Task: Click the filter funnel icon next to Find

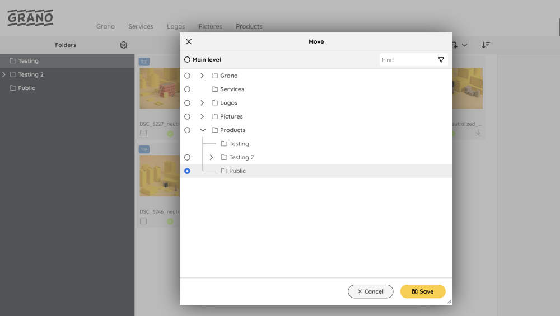Action: (x=441, y=60)
